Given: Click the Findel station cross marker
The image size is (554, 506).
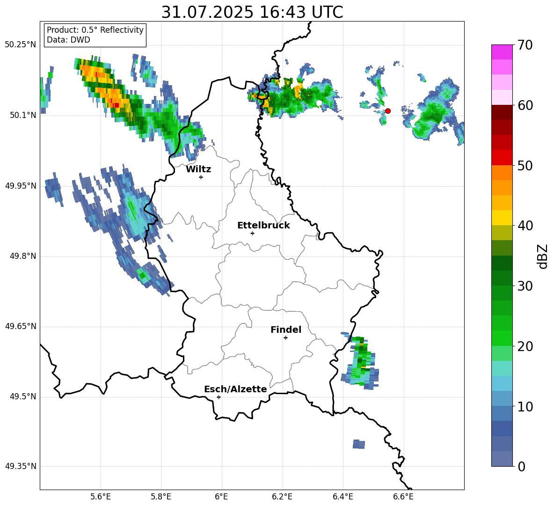Looking at the screenshot, I should click(x=285, y=338).
